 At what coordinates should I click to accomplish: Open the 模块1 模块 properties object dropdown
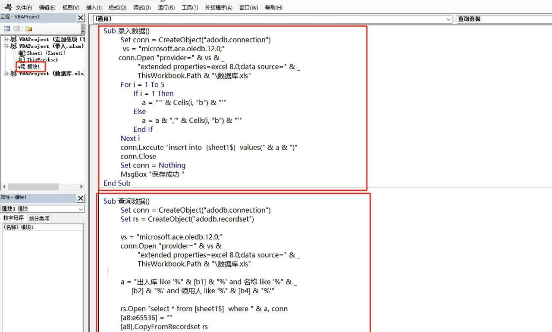pos(81,209)
